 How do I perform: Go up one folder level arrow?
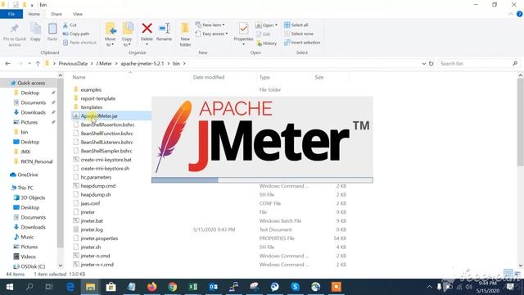[38, 64]
